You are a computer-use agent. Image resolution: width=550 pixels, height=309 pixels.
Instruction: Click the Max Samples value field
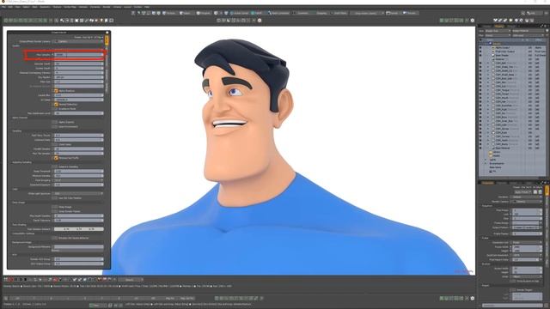pos(78,55)
